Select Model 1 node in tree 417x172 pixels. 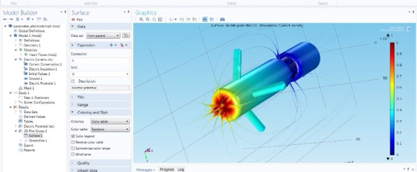30,36
